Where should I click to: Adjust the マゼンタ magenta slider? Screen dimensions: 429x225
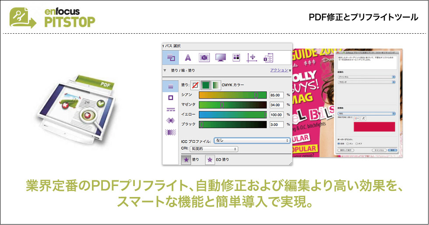(x=232, y=105)
